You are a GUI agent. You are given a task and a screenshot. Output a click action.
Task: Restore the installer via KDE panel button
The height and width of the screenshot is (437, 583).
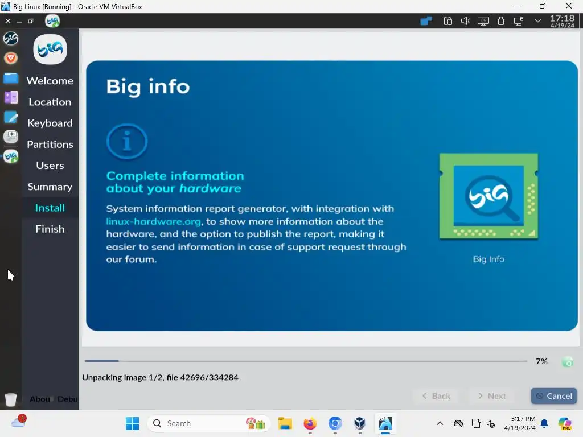click(x=31, y=21)
